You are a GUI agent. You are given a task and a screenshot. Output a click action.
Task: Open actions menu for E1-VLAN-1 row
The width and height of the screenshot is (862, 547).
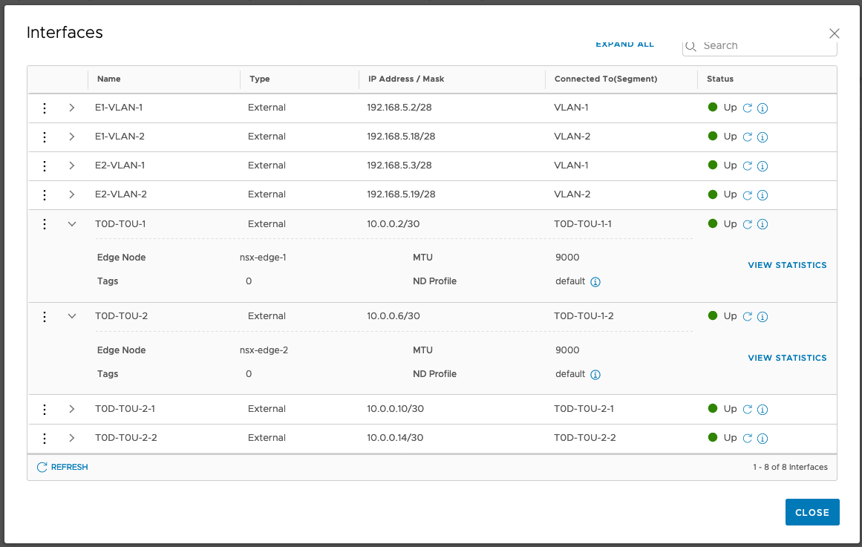tap(45, 108)
